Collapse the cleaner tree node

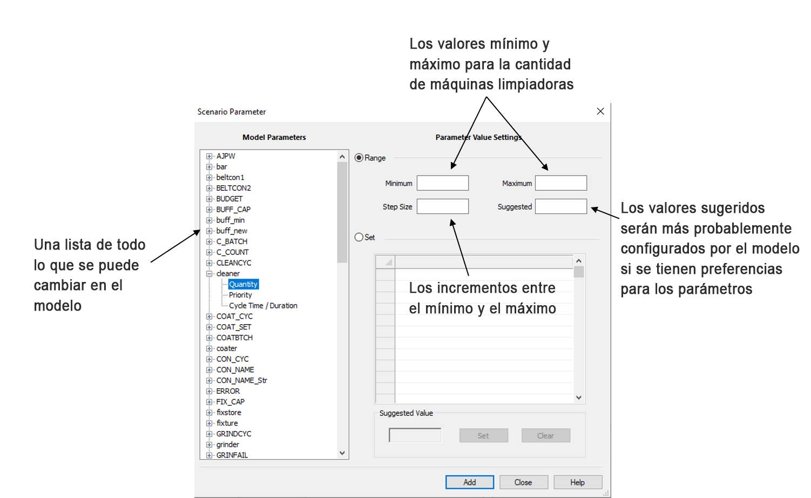(x=209, y=274)
